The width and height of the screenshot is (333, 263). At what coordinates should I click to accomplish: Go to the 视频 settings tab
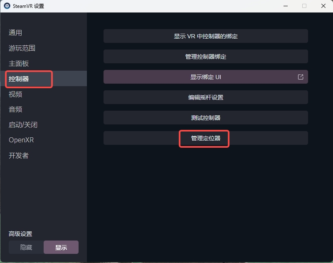(15, 94)
